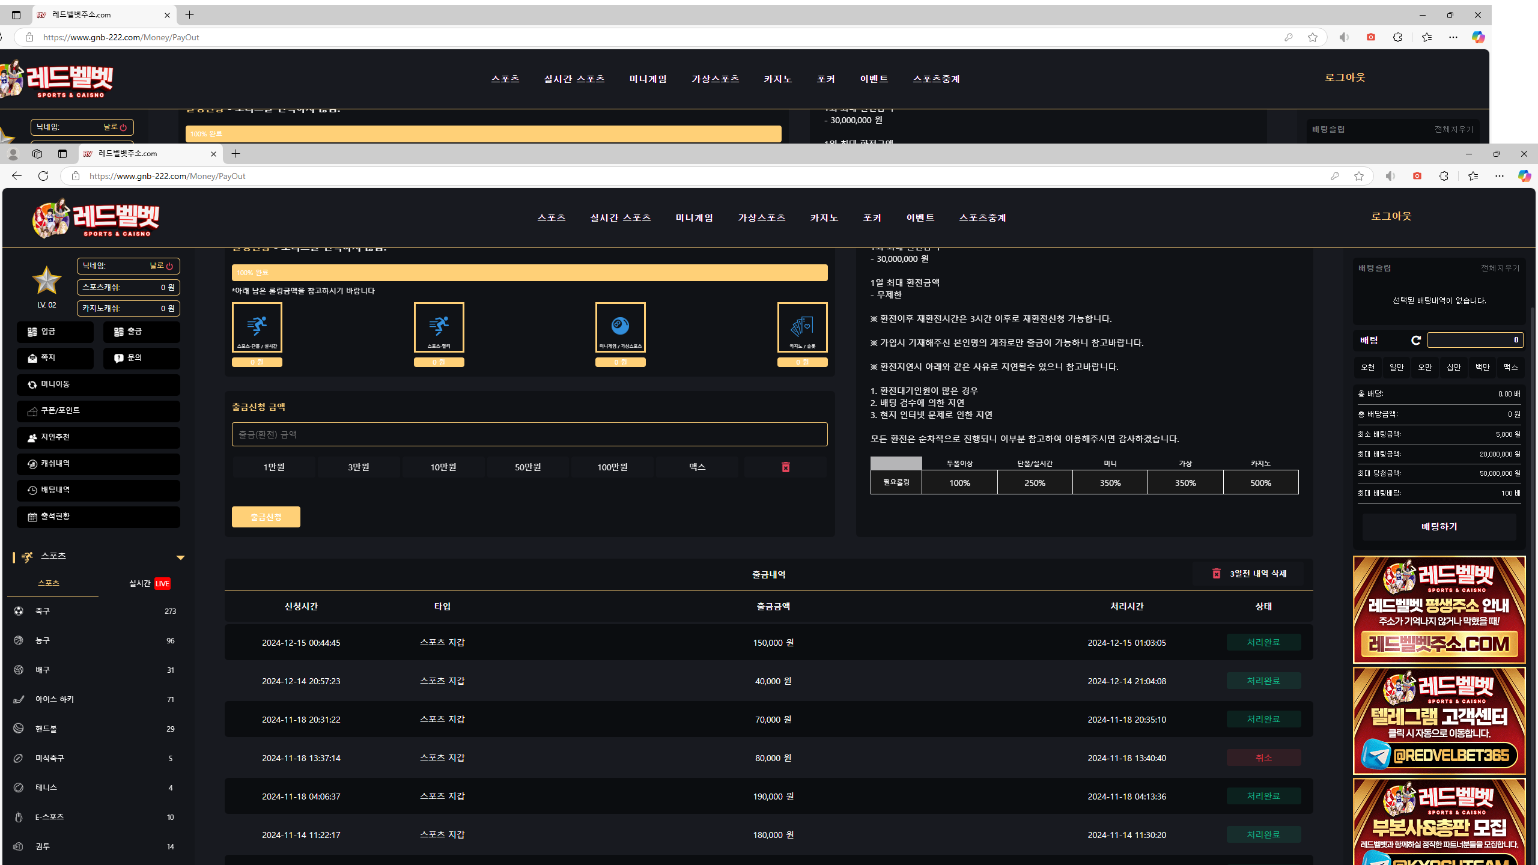The width and height of the screenshot is (1538, 865).
Task: Click the 레드벨벳 logo in front window
Action: [96, 218]
